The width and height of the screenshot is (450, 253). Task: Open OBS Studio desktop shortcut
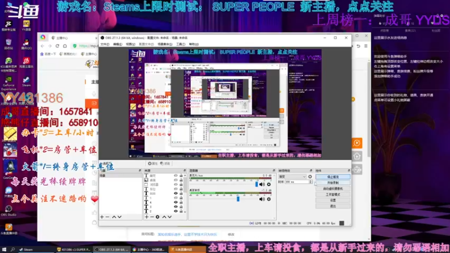point(8,211)
